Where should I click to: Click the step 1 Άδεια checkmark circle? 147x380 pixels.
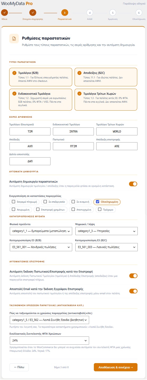point(4,13)
